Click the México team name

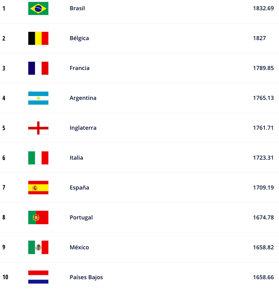pos(79,247)
